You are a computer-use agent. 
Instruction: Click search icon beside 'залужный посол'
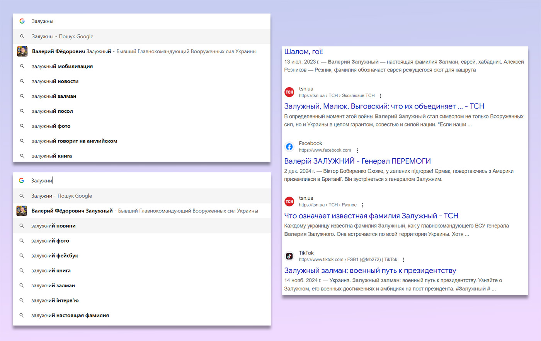click(x=22, y=111)
